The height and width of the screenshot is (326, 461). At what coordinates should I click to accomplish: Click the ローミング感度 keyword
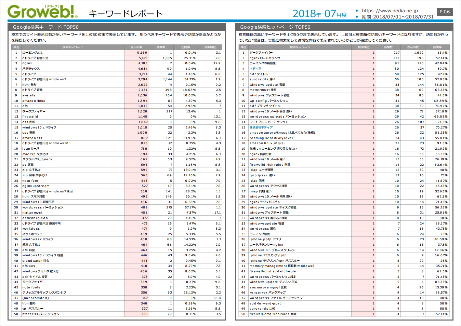[260, 234]
